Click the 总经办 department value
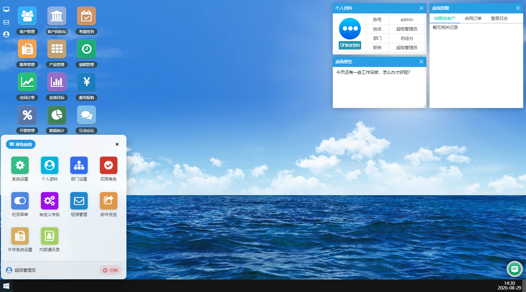Viewport: 526px width, 292px height. pyautogui.click(x=407, y=38)
